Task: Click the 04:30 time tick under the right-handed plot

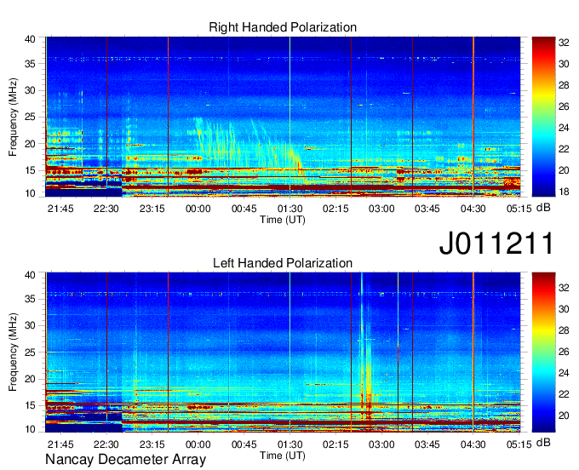Action: (x=473, y=209)
